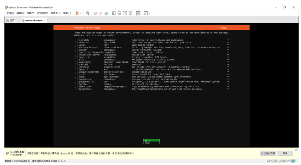This screenshot has height=165, width=301.
Task: Click the conjure-up snap name
Action: click(x=85, y=79)
